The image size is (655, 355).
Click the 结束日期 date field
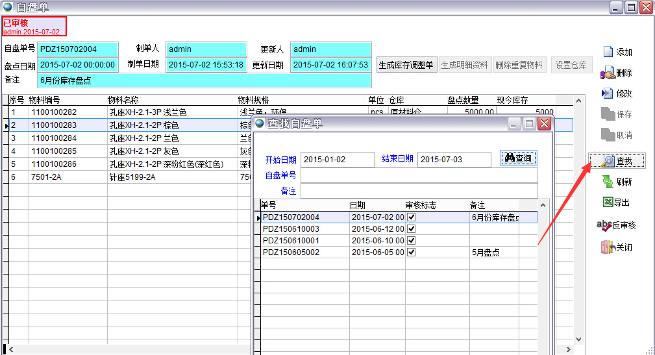pos(454,160)
